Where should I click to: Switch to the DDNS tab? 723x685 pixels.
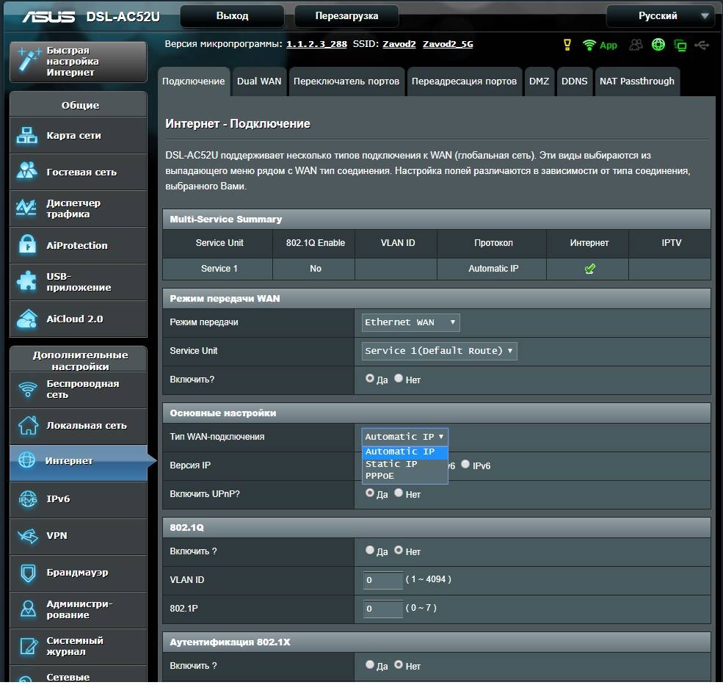point(574,81)
